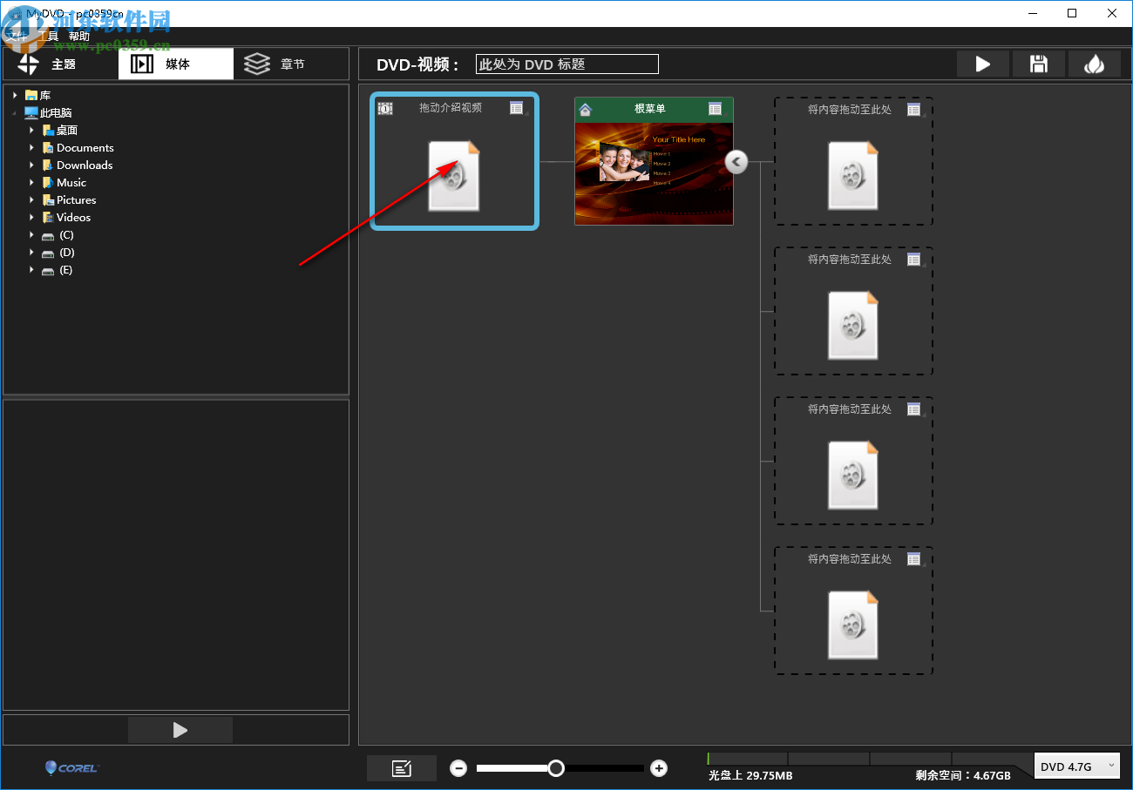
Task: Open the 帮助 menu
Action: pos(79,35)
